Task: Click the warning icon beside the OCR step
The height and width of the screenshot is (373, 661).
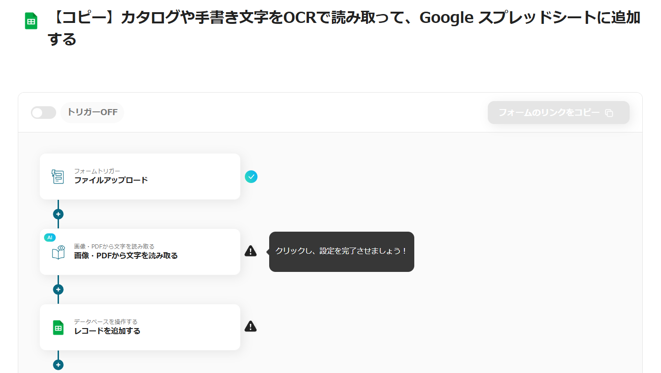Action: (250, 251)
